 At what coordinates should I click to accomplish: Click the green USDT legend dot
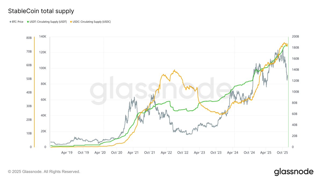point(28,22)
